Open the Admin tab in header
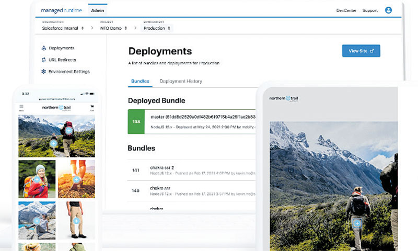This screenshot has width=418, height=251. pos(97,10)
